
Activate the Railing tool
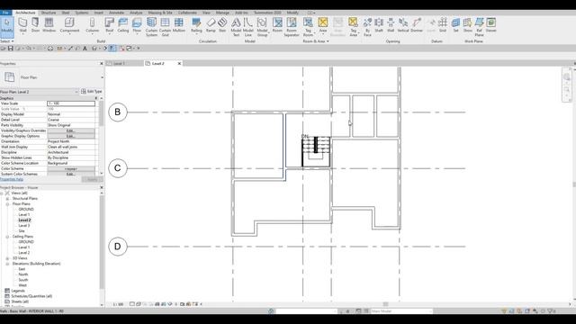point(196,26)
